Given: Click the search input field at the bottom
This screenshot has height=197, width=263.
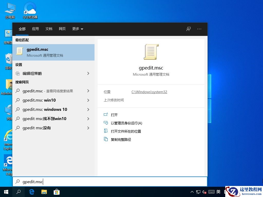Looking at the screenshot, I should point(77,182).
